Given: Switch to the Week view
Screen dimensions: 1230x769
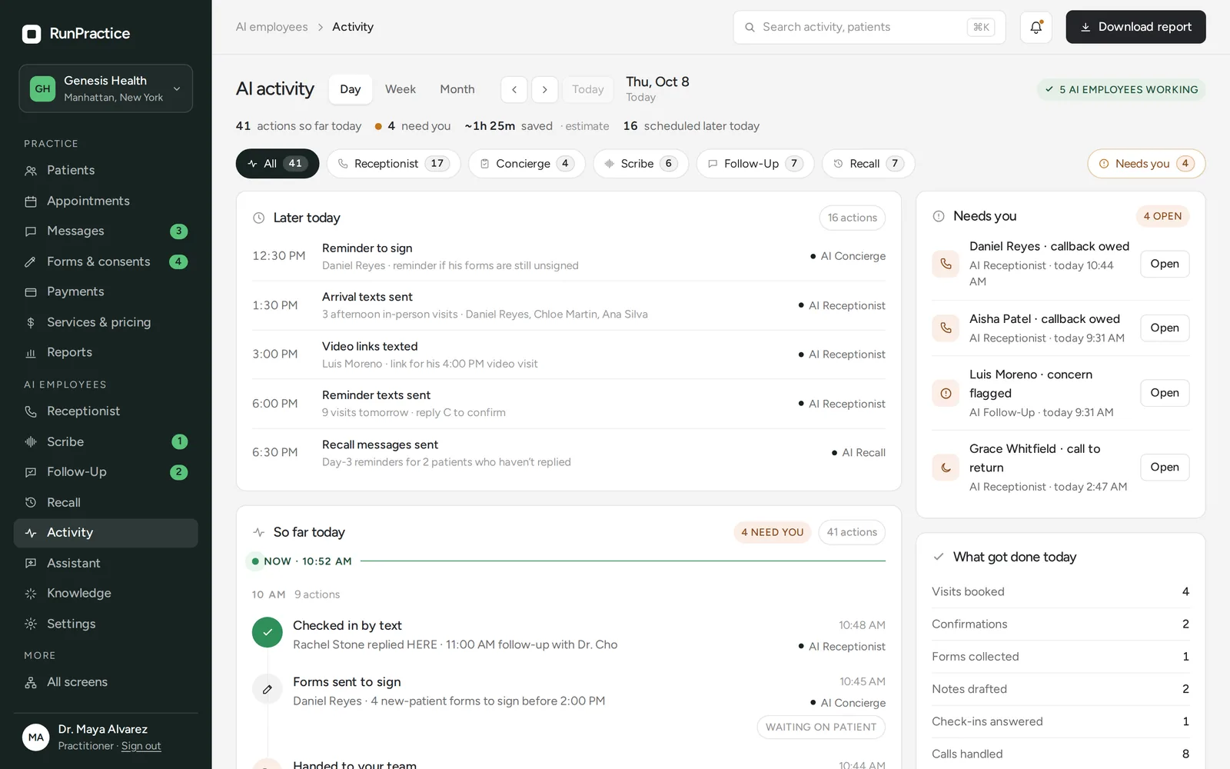Looking at the screenshot, I should [401, 89].
